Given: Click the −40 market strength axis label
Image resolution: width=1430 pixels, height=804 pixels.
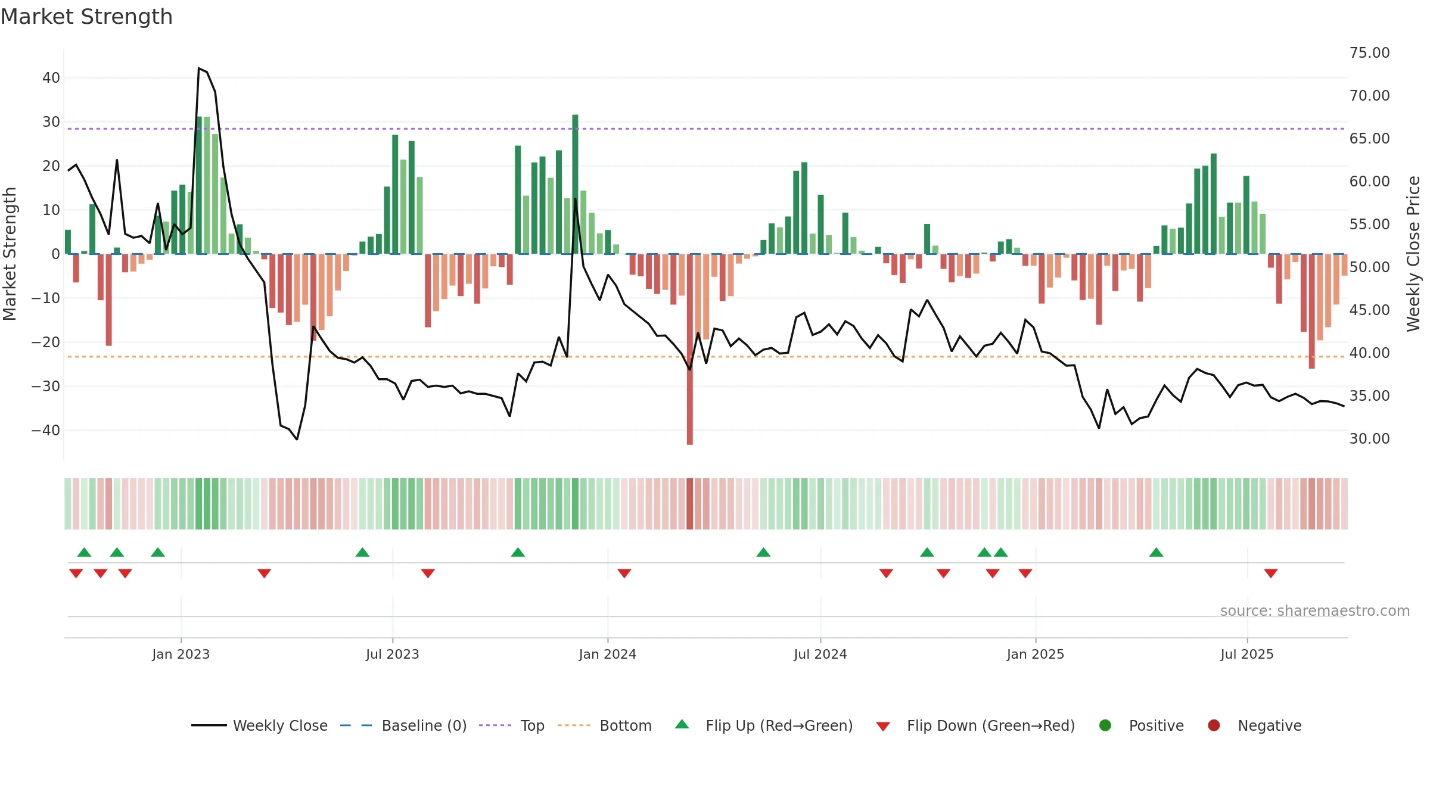Looking at the screenshot, I should tap(46, 430).
